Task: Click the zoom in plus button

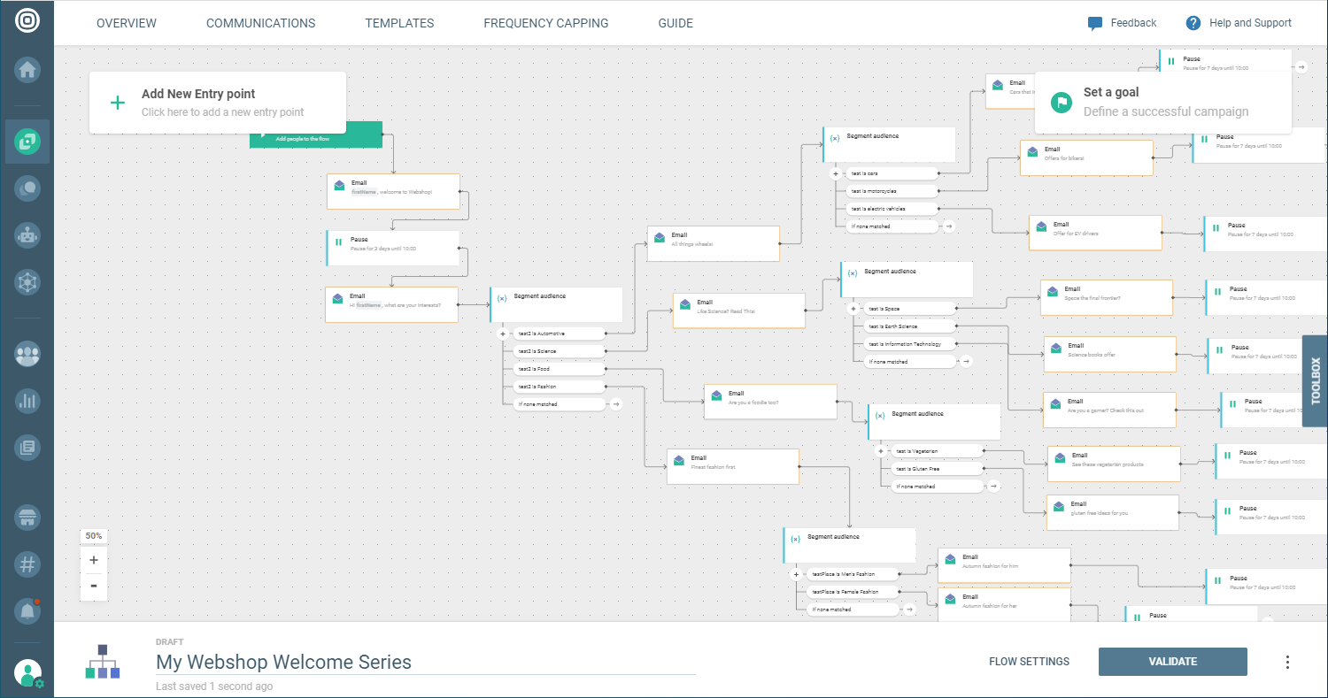Action: (94, 560)
